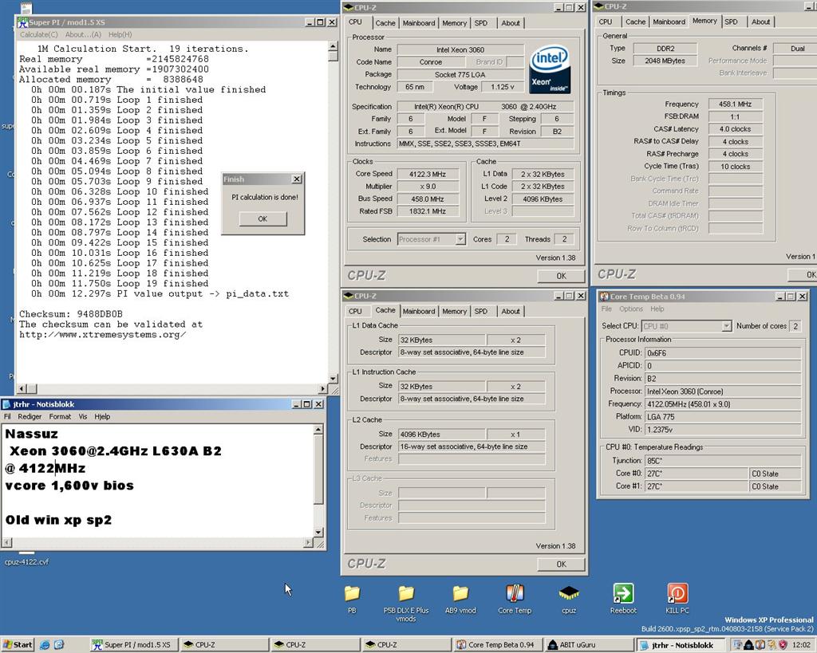Open the File menu in Core Temp
Viewport: 817px width, 653px height.
tap(606, 309)
